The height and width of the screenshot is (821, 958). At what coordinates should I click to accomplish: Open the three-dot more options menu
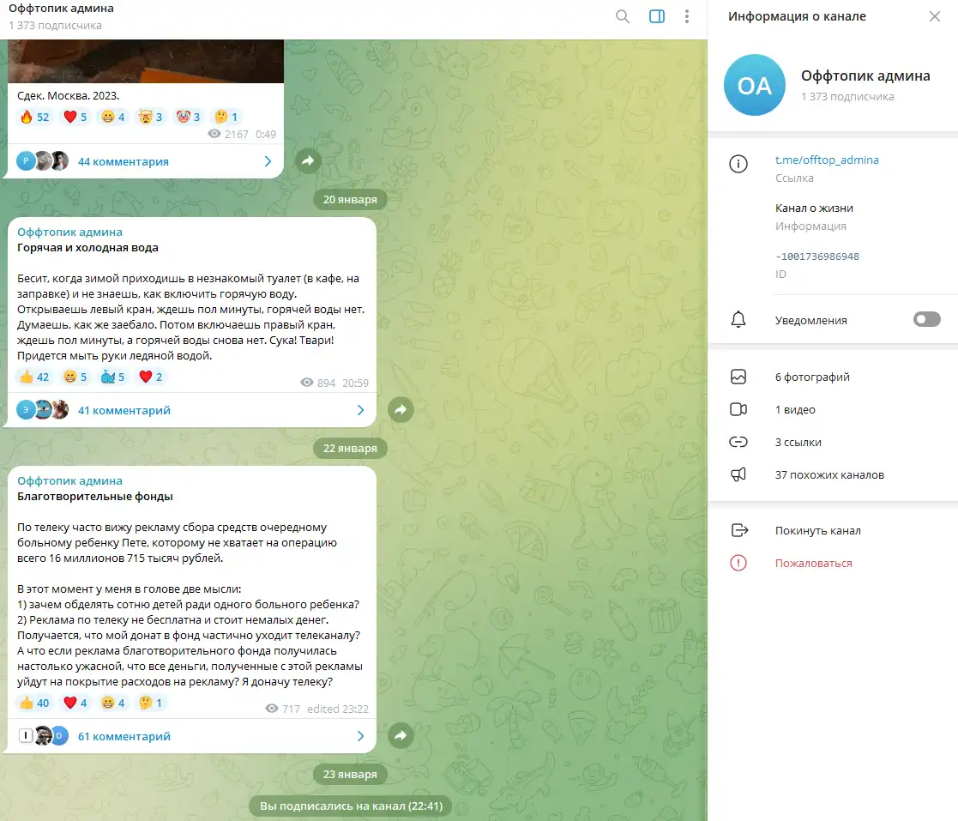pyautogui.click(x=687, y=16)
